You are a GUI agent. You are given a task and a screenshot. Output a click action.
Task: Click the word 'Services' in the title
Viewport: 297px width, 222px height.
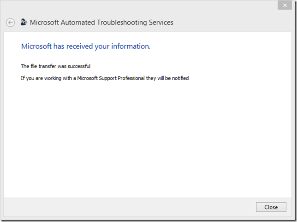[x=160, y=22]
